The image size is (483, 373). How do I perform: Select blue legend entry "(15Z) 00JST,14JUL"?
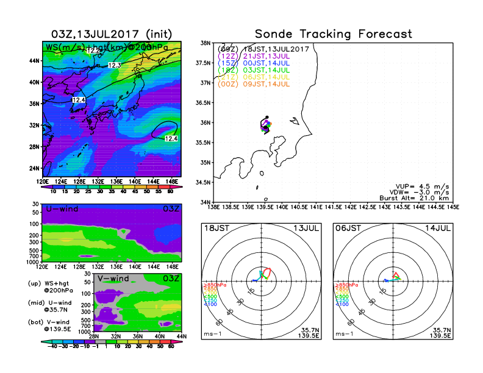(x=254, y=63)
